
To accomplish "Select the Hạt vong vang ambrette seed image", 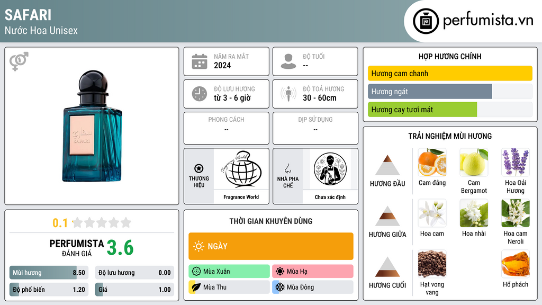I will click(x=432, y=264).
